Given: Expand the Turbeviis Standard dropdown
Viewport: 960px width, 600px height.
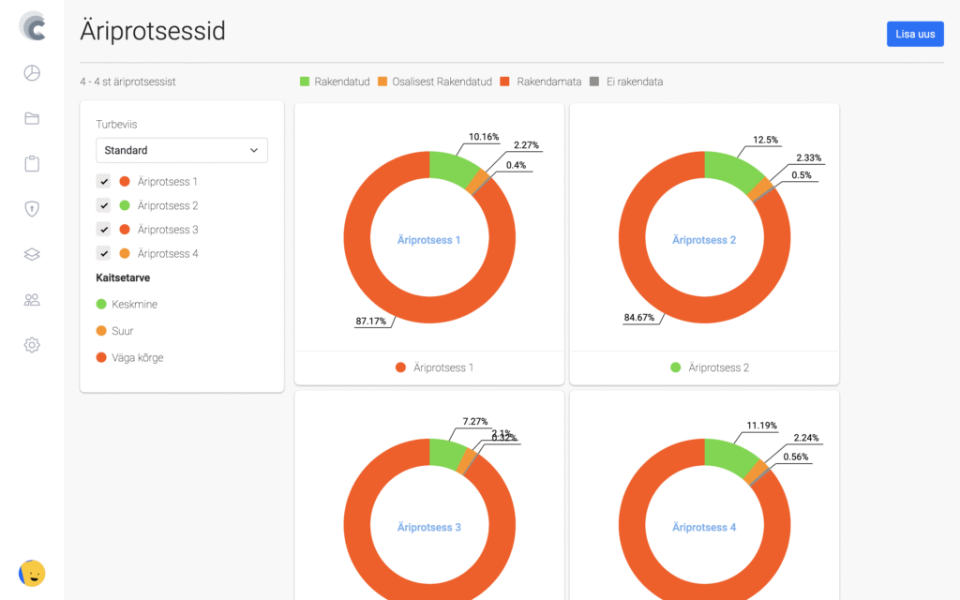Looking at the screenshot, I should pos(182,150).
